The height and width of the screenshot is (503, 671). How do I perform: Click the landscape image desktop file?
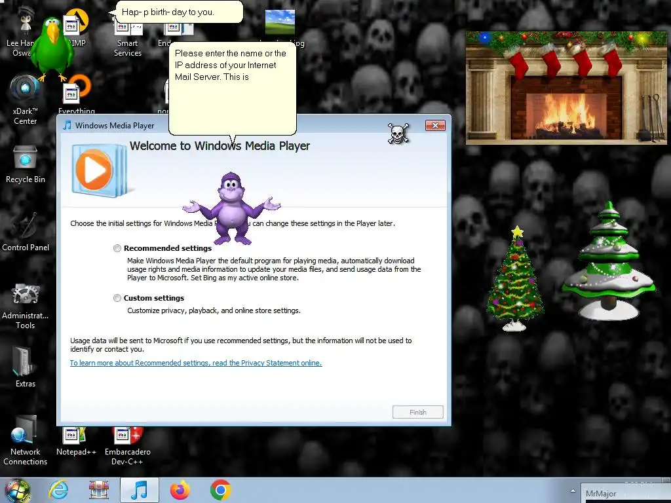pyautogui.click(x=280, y=22)
